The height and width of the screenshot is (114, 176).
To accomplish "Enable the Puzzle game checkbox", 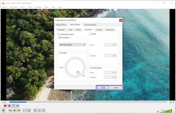I will (91, 68).
